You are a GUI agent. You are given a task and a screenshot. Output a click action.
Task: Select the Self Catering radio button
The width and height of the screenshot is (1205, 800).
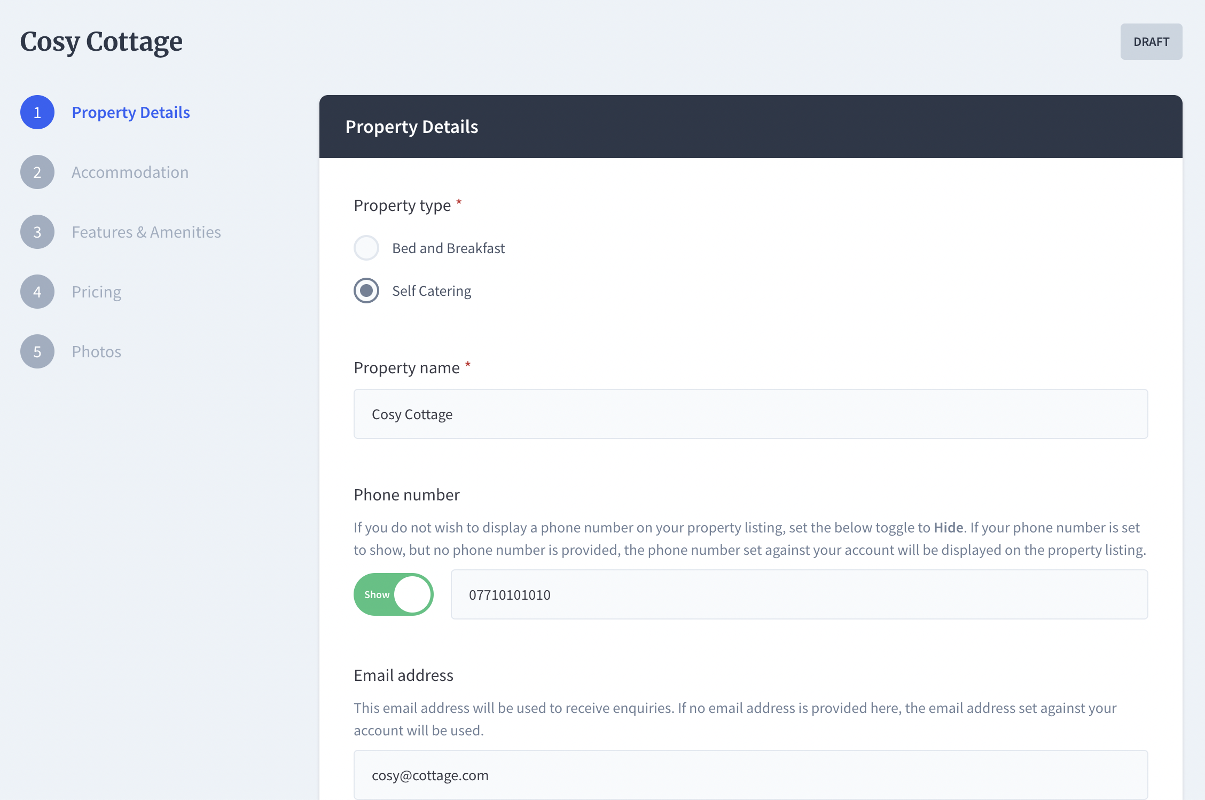pyautogui.click(x=366, y=291)
